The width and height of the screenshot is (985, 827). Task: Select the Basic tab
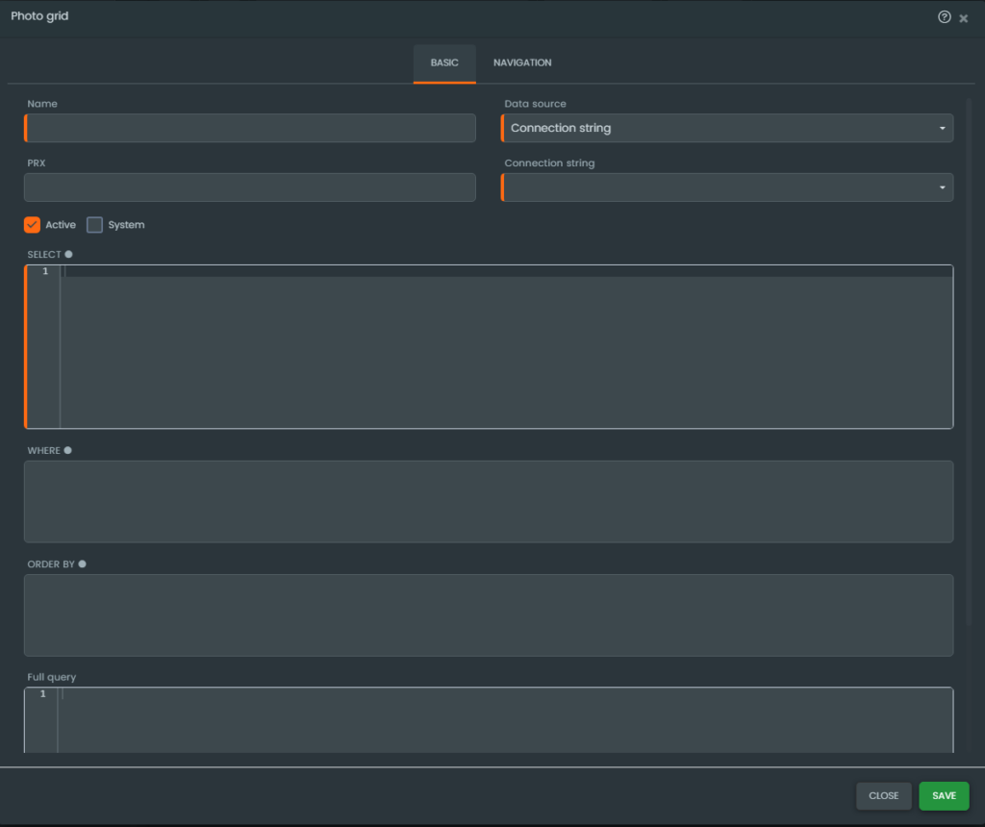click(x=444, y=63)
